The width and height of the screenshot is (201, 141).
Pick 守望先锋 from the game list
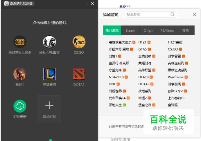tap(115, 70)
